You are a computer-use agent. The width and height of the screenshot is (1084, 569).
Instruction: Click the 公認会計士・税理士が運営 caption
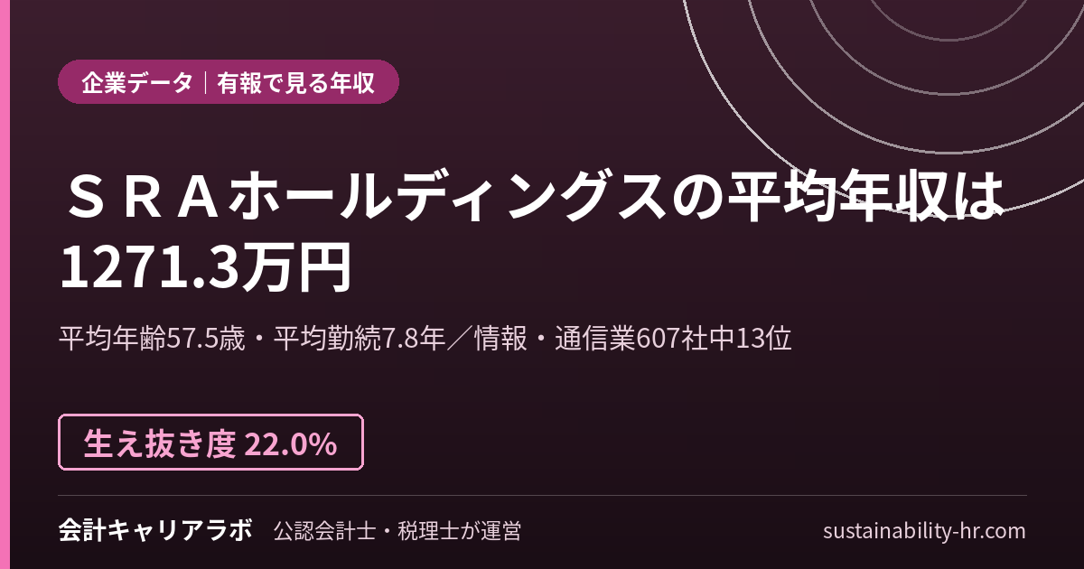(397, 531)
